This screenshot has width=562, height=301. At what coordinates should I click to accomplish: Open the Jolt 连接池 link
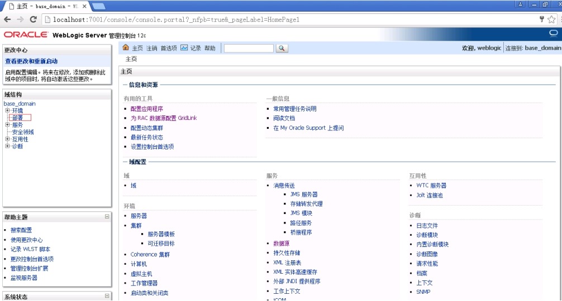(x=430, y=195)
